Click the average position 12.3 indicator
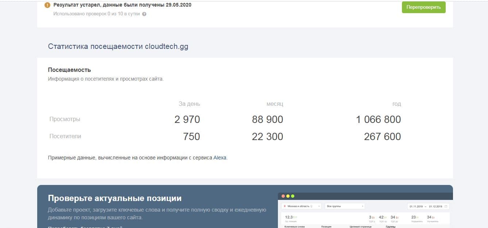 click(289, 217)
